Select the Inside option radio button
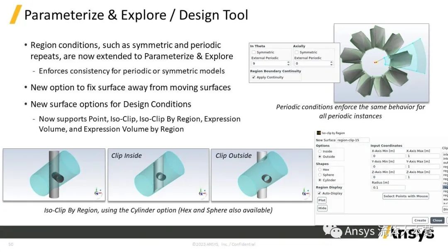The width and height of the screenshot is (448, 252). click(320, 152)
